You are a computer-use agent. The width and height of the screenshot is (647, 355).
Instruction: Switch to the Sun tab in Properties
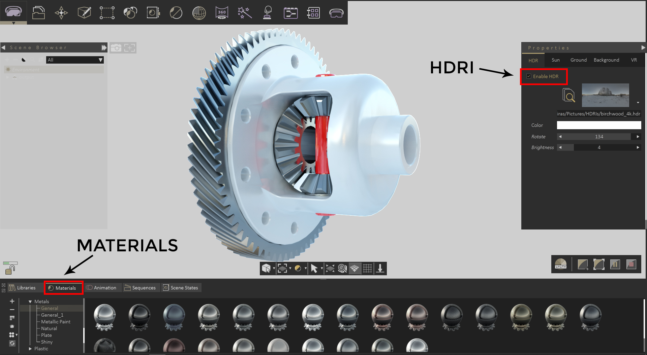click(555, 60)
